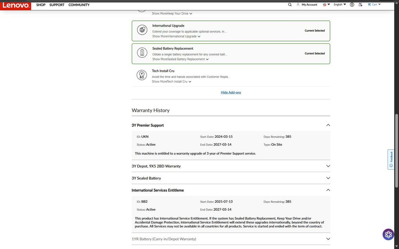Image resolution: width=399 pixels, height=249 pixels.
Task: Click the search magnifier icon in header
Action: tap(290, 5)
